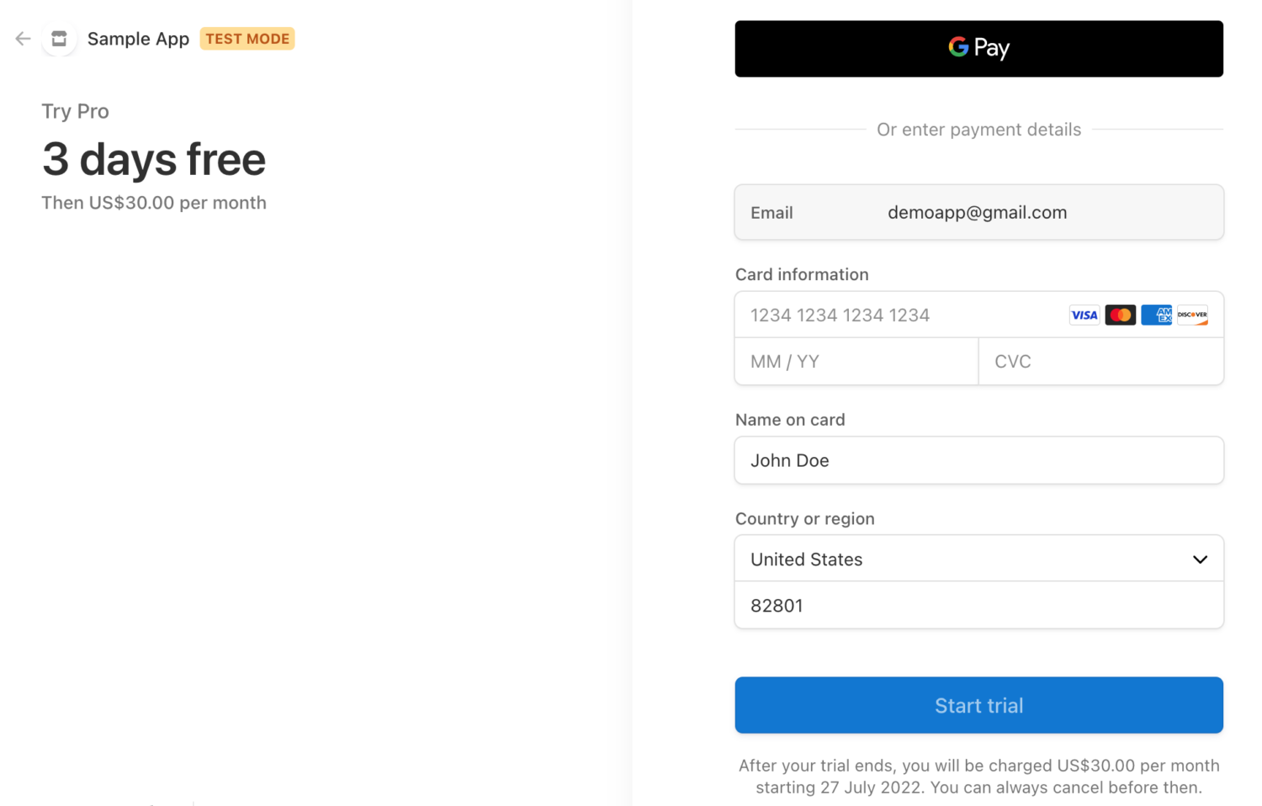
Task: Click the 3 days free heading
Action: point(154,159)
